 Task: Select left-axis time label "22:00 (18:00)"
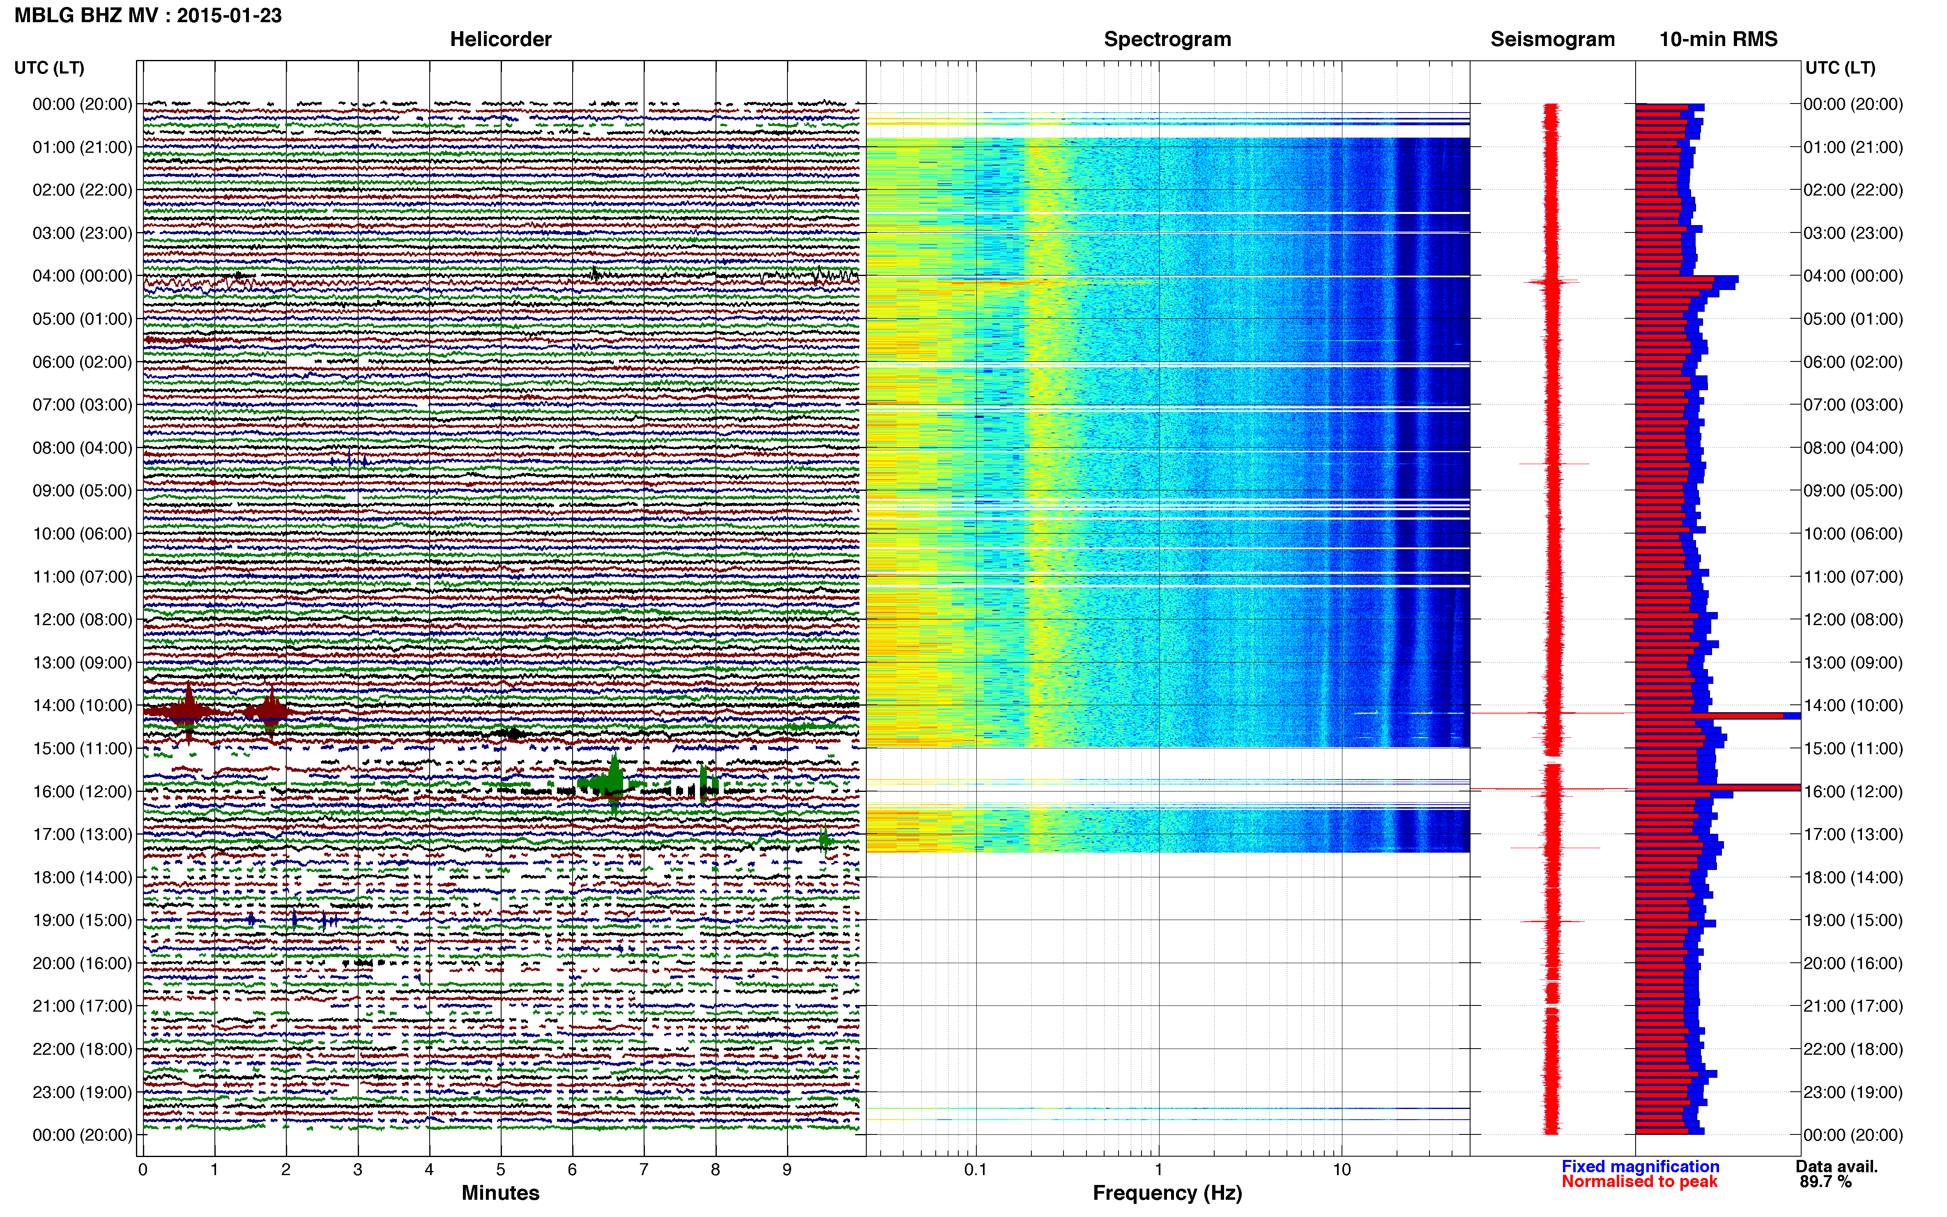[x=82, y=1049]
